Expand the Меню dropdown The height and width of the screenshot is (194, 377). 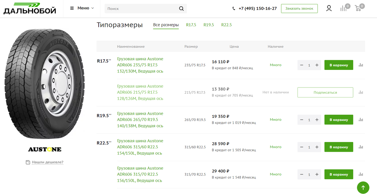[82, 8]
